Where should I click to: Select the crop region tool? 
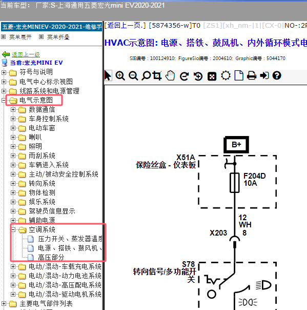157,76
